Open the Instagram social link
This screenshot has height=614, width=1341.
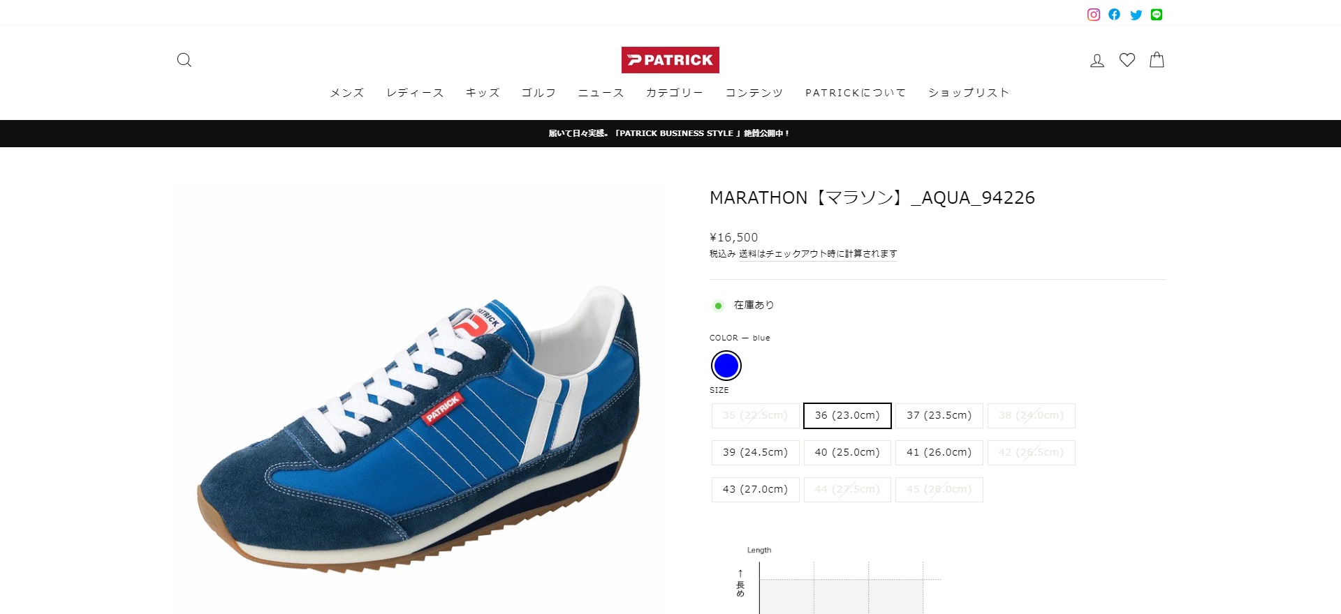click(1094, 15)
